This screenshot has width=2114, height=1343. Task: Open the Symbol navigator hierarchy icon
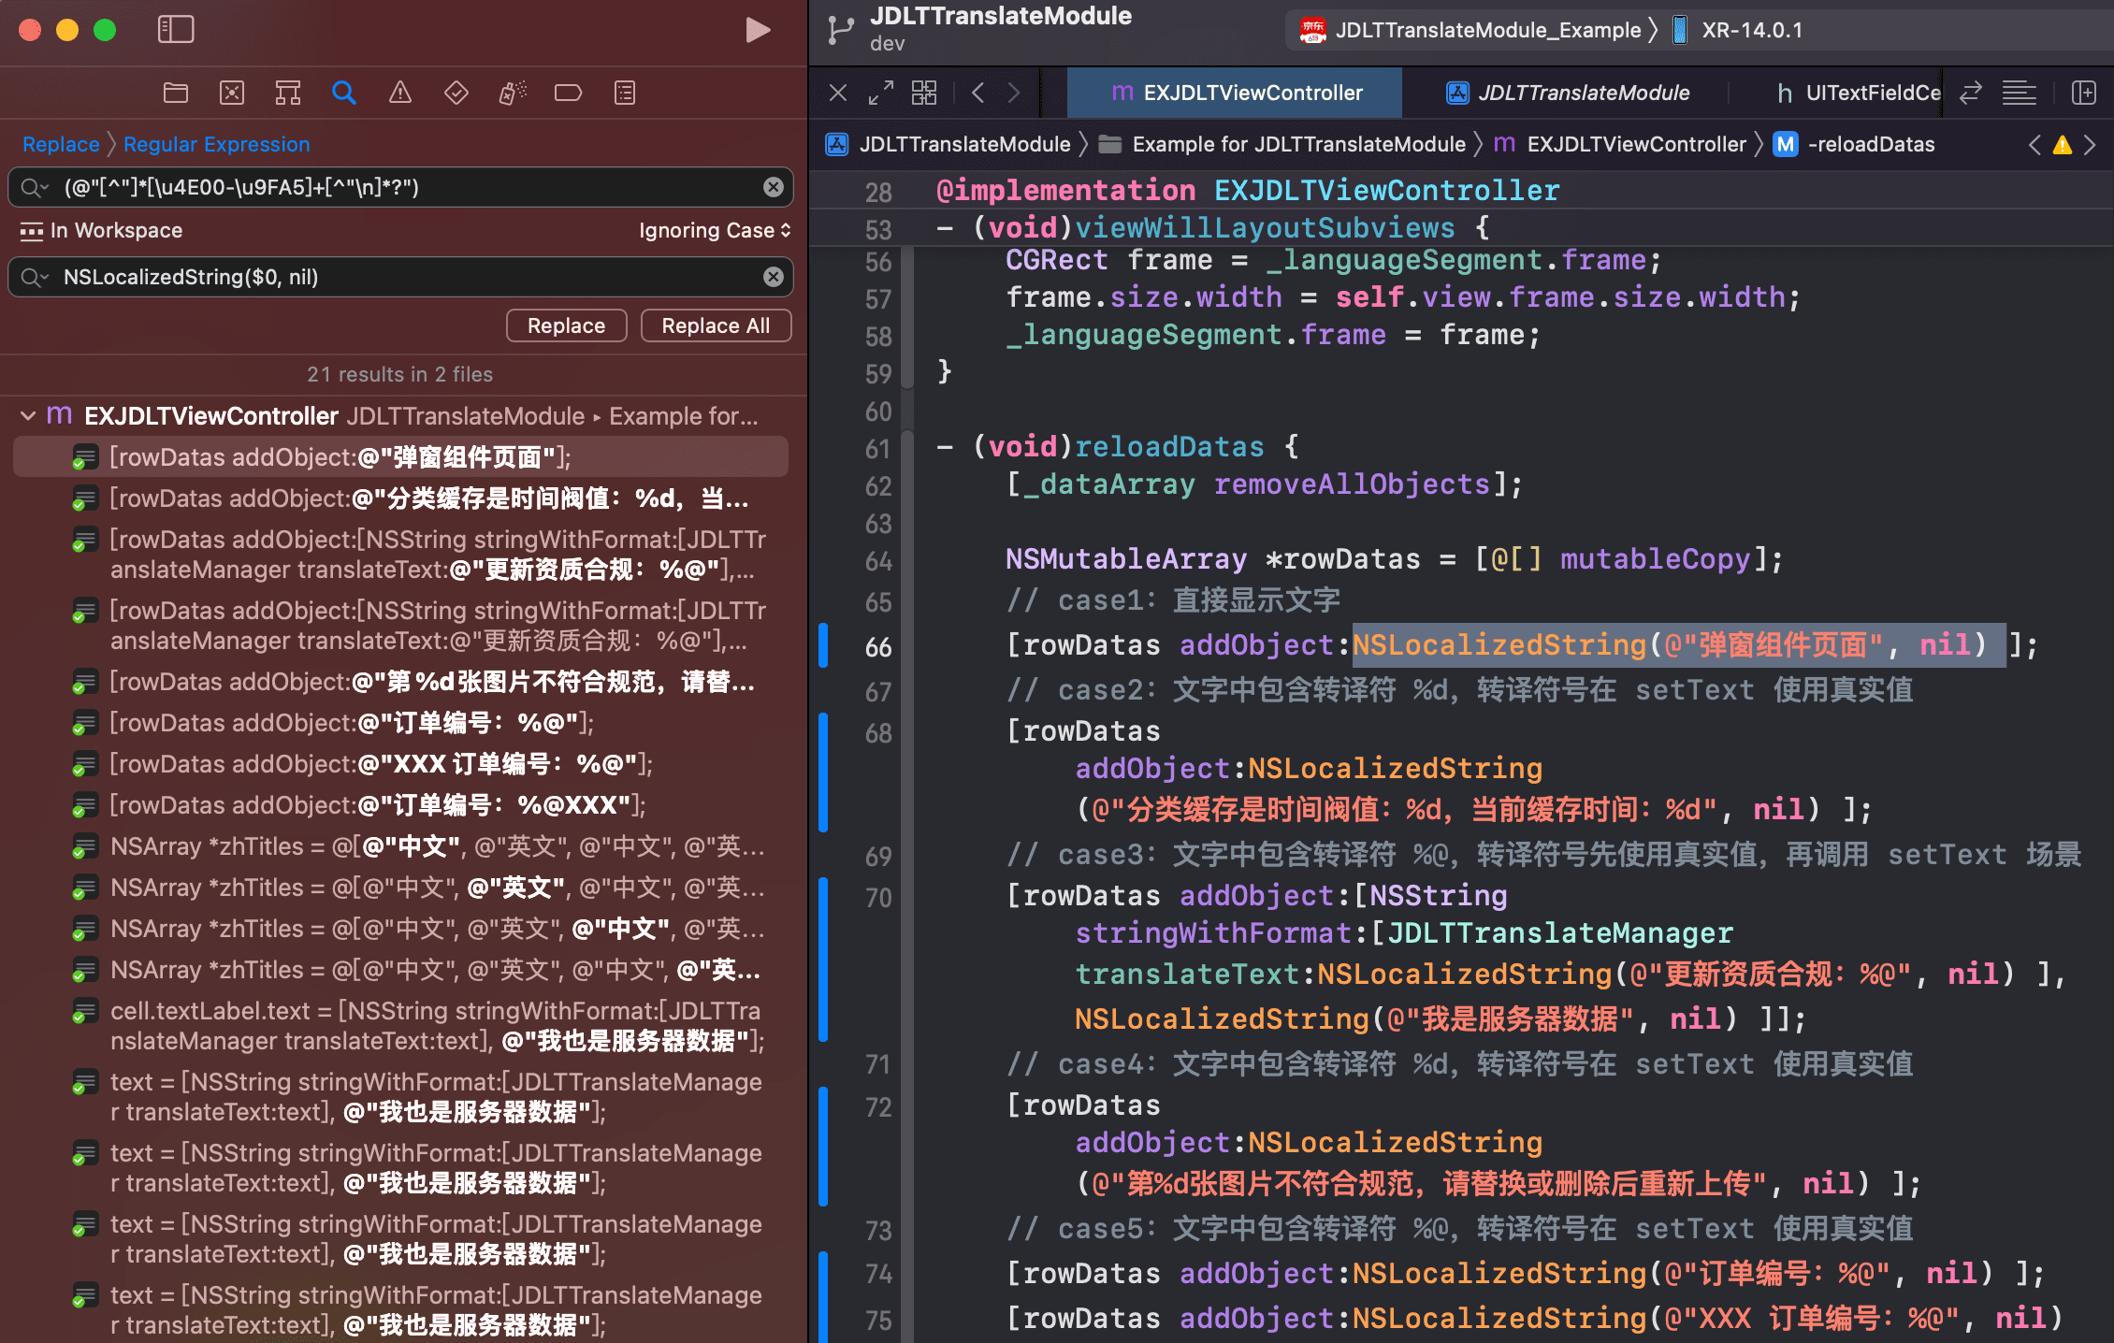pos(288,93)
